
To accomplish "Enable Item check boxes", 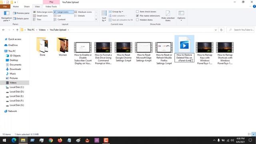I will coord(137,12).
